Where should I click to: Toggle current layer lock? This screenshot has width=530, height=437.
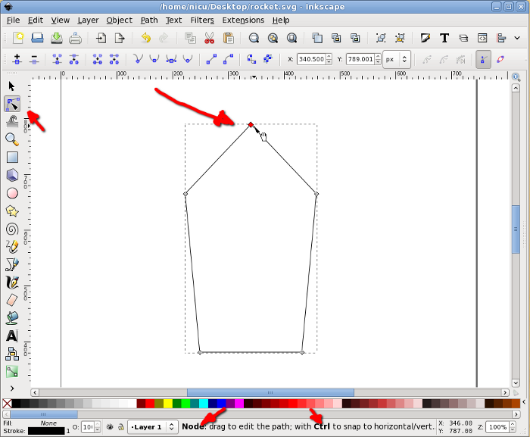click(121, 427)
